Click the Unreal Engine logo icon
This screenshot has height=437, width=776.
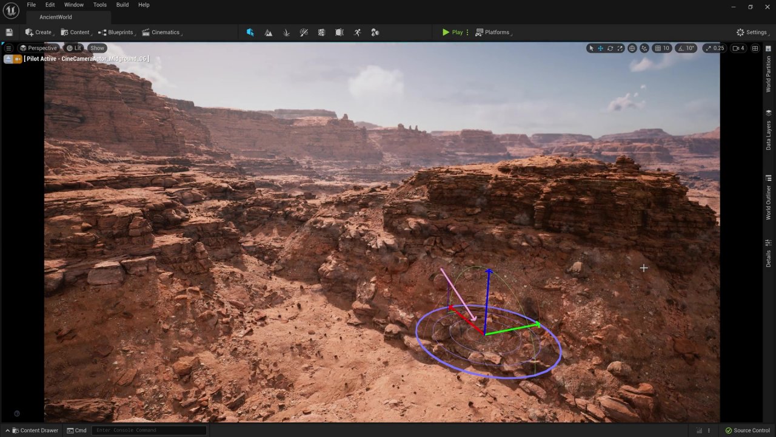[10, 10]
